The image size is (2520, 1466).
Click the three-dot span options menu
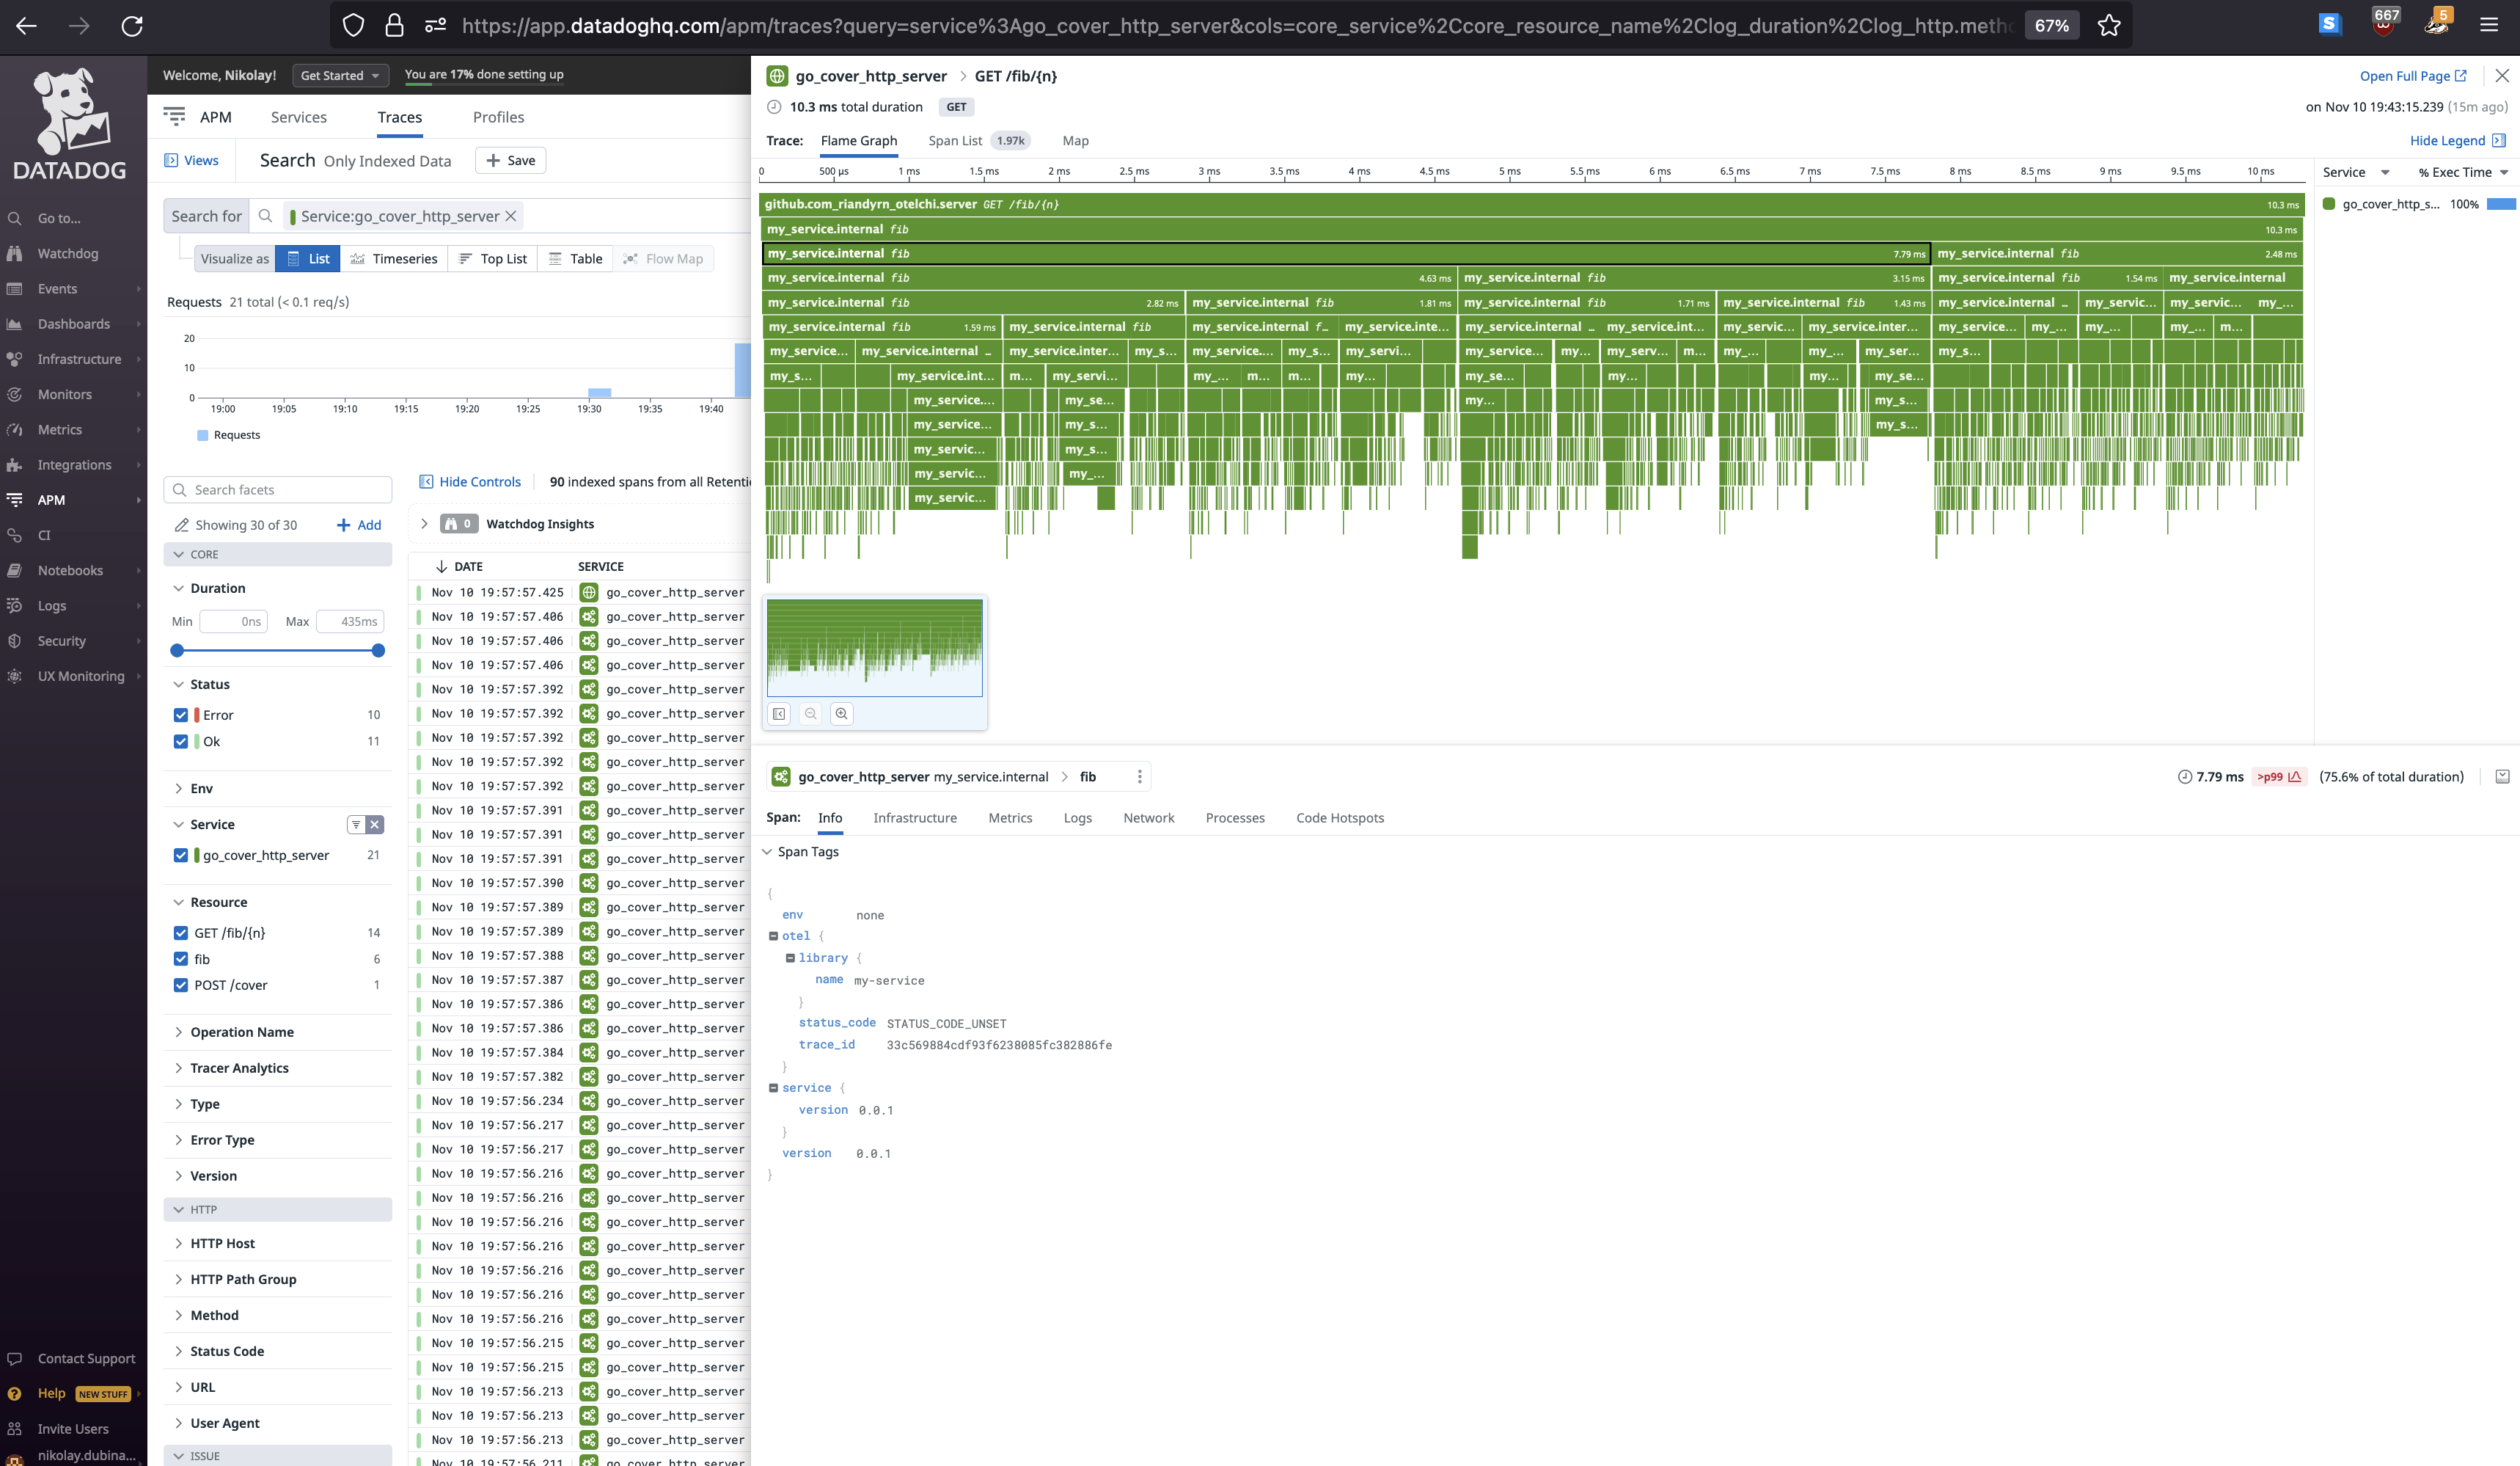point(1139,776)
